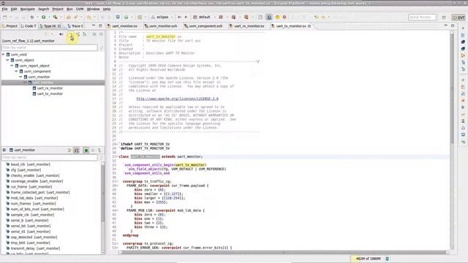Click the Quick Access search field
Image resolution: width=468 pixels, height=263 pixels.
[422, 18]
